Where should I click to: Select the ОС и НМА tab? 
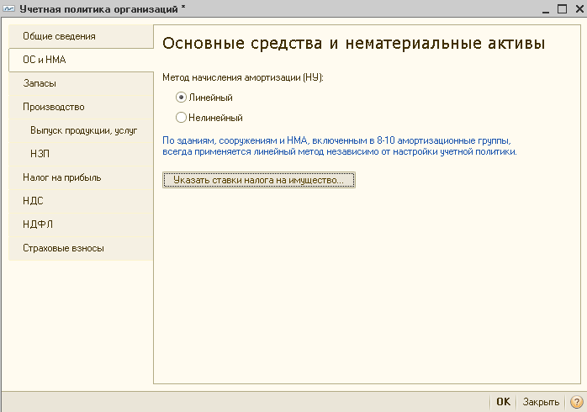click(x=81, y=60)
